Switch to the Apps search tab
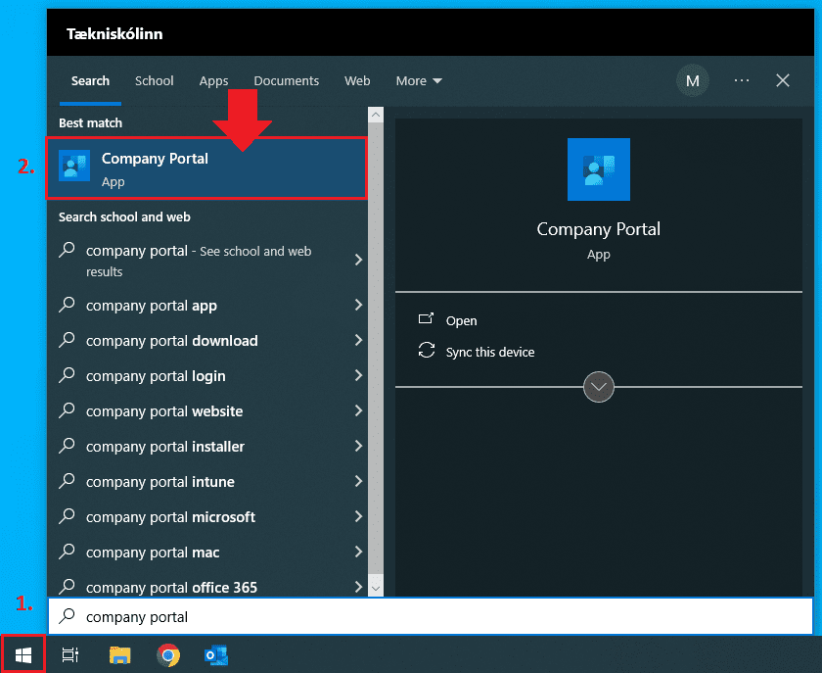The width and height of the screenshot is (822, 673). [x=213, y=81]
